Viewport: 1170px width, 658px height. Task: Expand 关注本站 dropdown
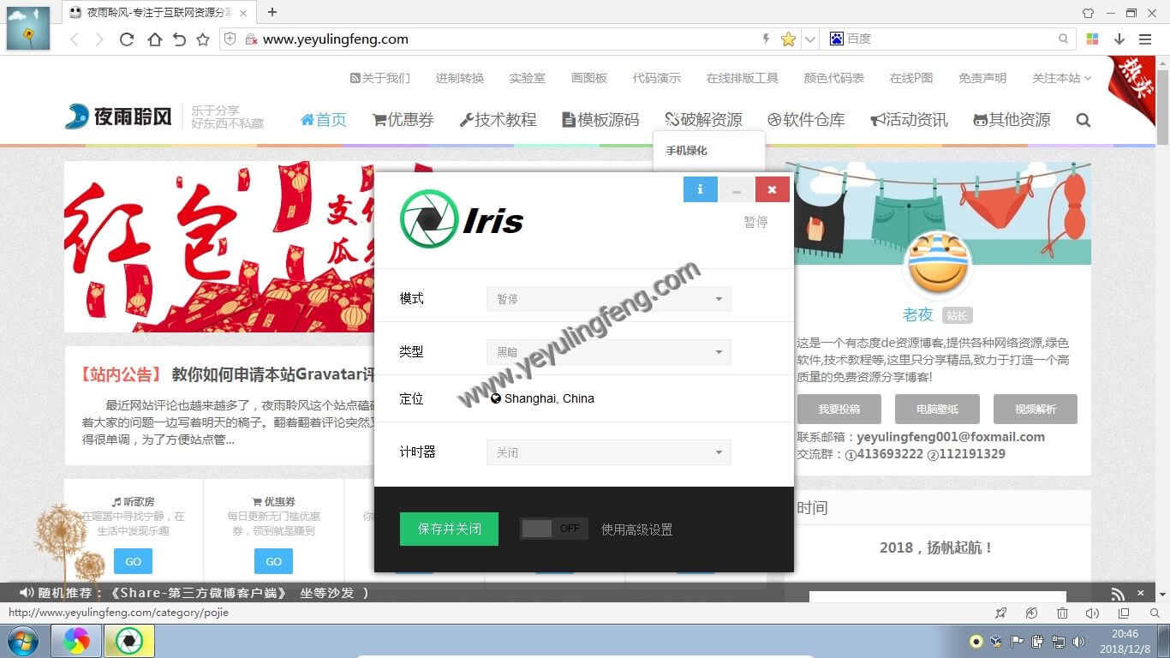click(1061, 78)
